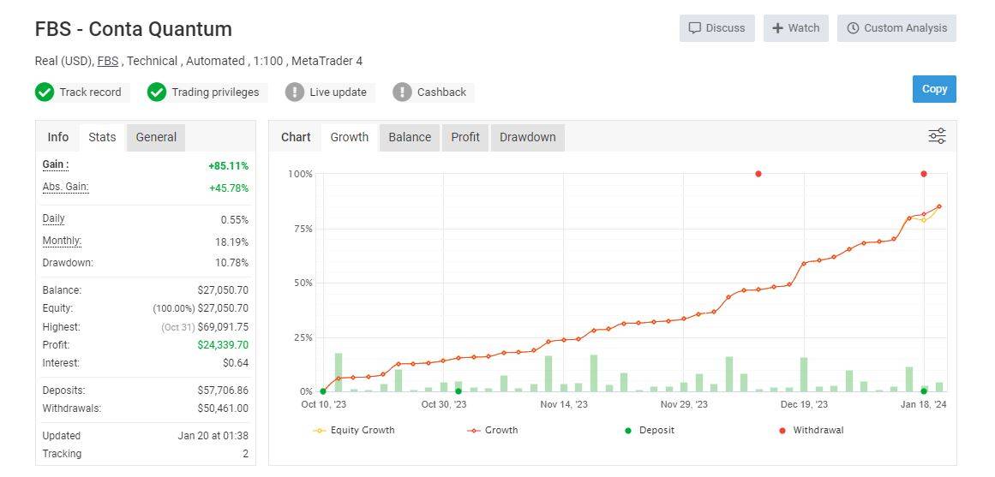Screen dimensions: 995x477
Task: Click the chart settings sliders icon
Action: 937,136
